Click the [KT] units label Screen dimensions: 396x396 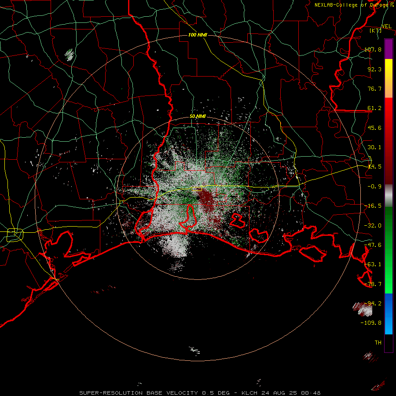(376, 30)
